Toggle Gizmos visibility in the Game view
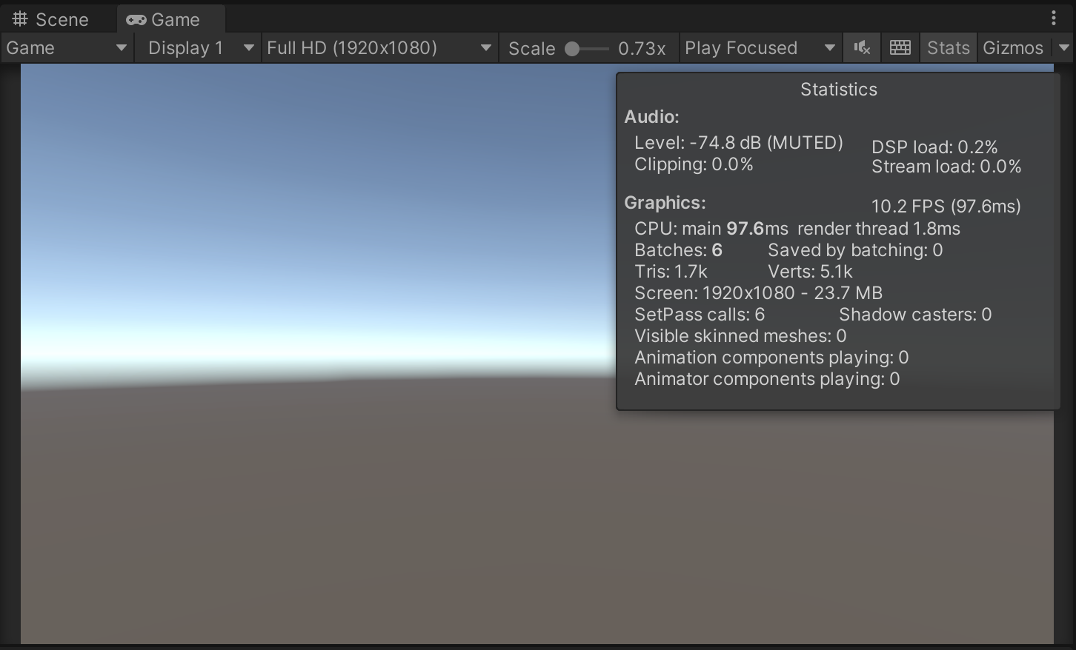 pos(1012,48)
